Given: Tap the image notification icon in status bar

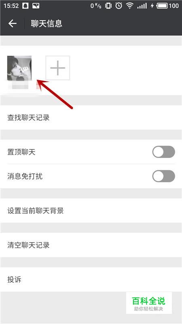Looking at the screenshot, I should point(36,6).
